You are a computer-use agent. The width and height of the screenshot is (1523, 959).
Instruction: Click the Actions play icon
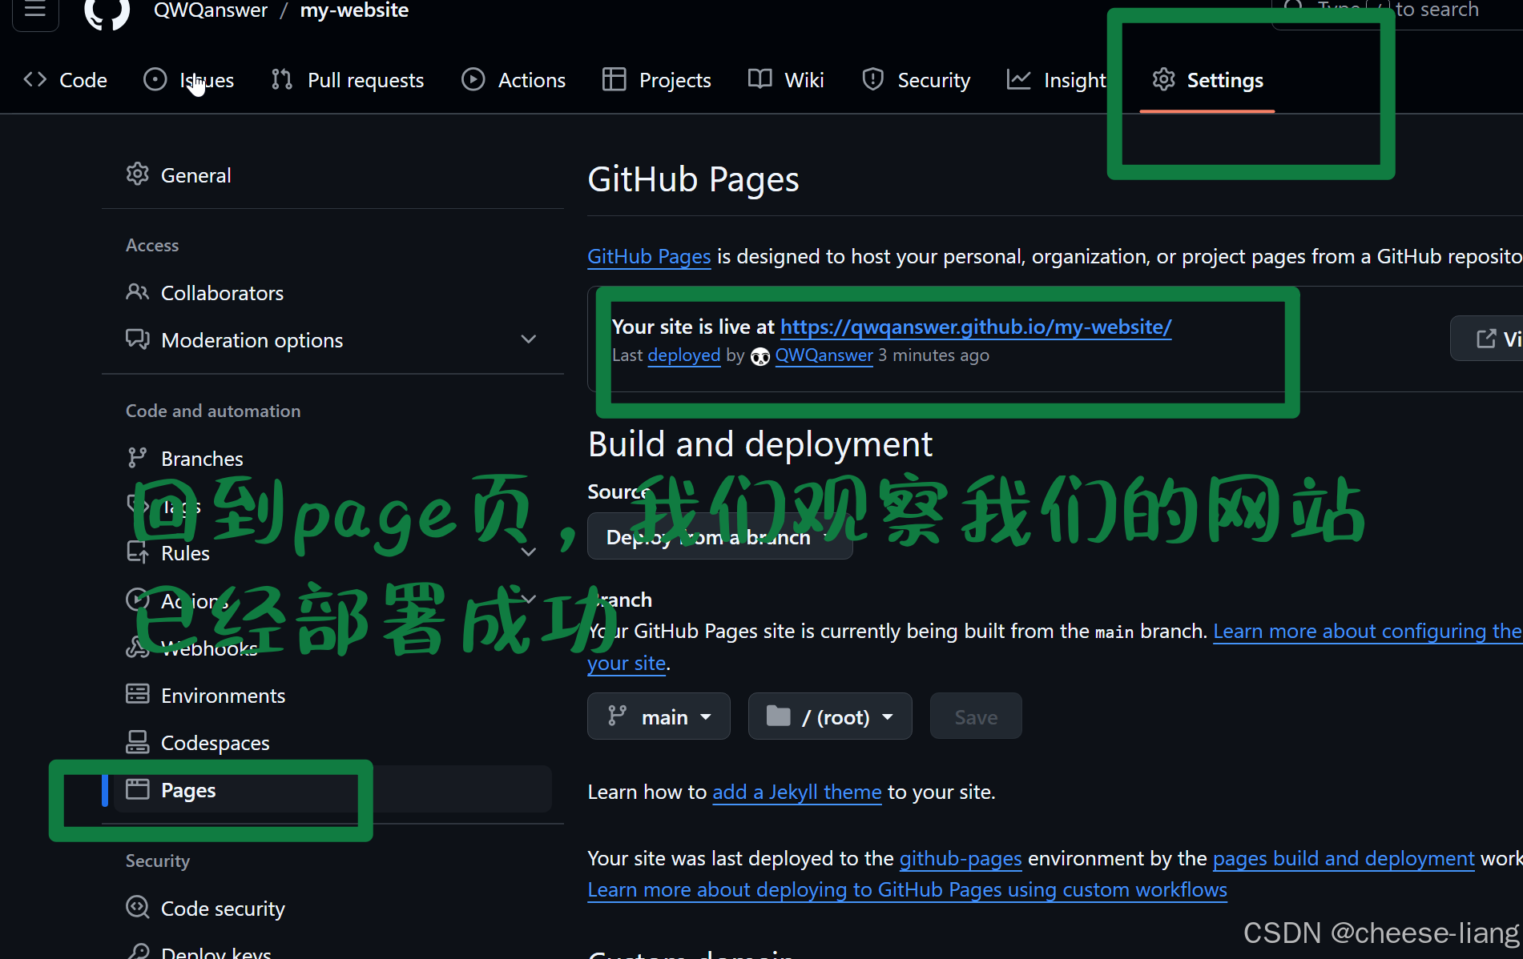473,79
